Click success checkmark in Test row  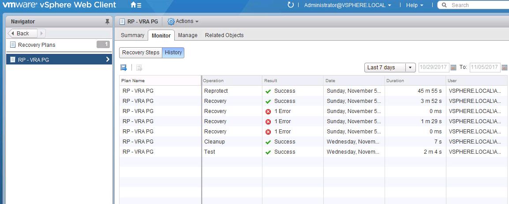coord(268,152)
